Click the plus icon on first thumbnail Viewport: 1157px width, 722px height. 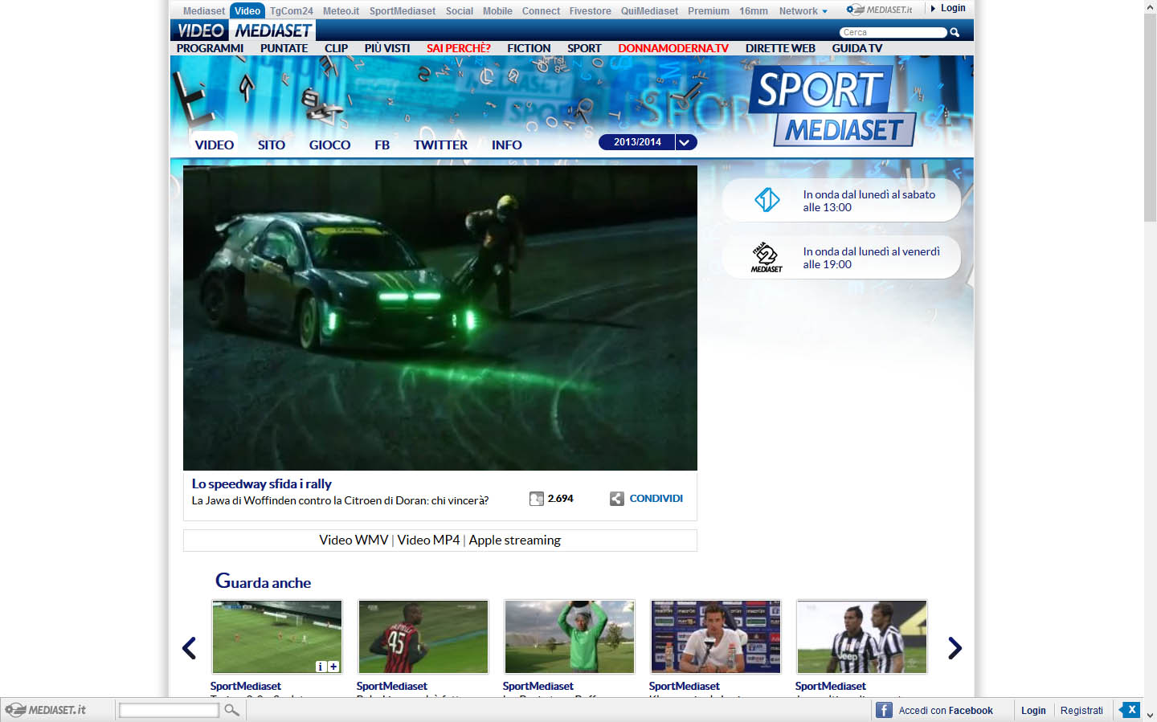[333, 667]
